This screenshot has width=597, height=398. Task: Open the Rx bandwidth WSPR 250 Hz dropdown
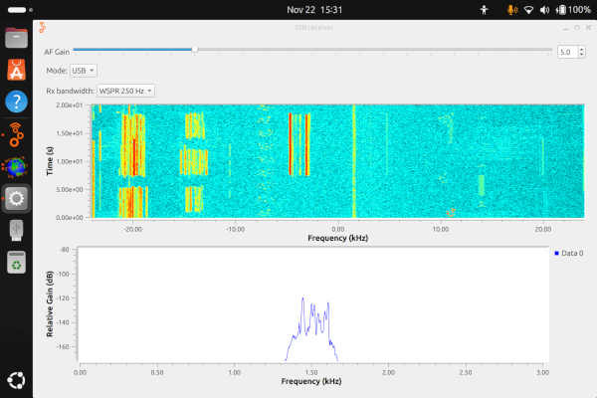coord(125,91)
